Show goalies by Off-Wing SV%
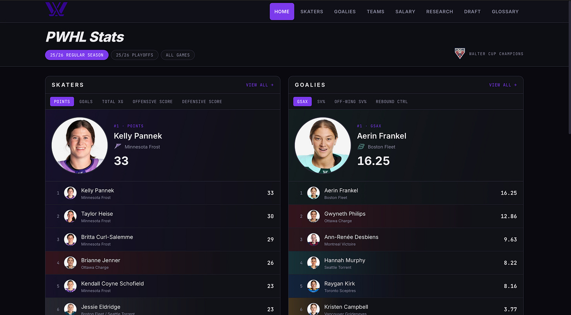 point(351,101)
